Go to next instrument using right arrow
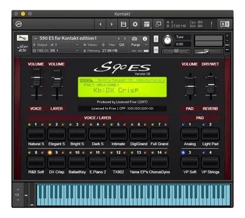Image resolution: width=245 pixels, height=218 pixels. tap(112, 24)
